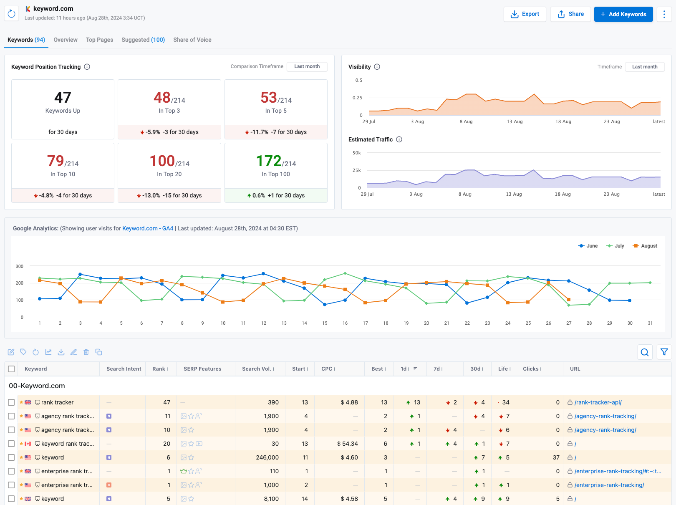Click info icon next to Search Vol. header
The height and width of the screenshot is (505, 676).
[274, 369]
